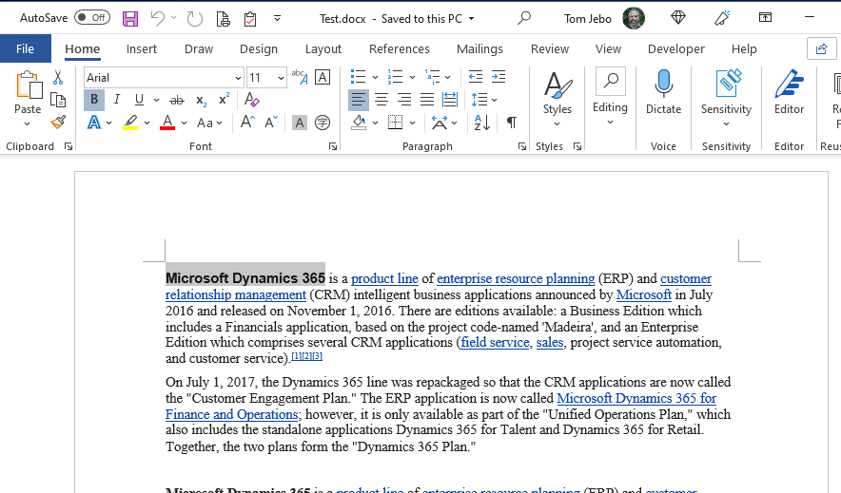Image resolution: width=841 pixels, height=493 pixels.
Task: Follow 'enterprise resource planning' link
Action: click(516, 279)
